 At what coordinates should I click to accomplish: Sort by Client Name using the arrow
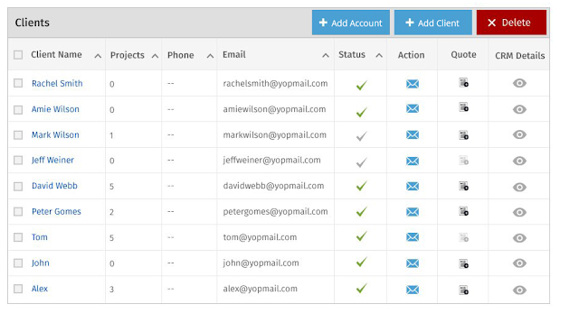98,56
